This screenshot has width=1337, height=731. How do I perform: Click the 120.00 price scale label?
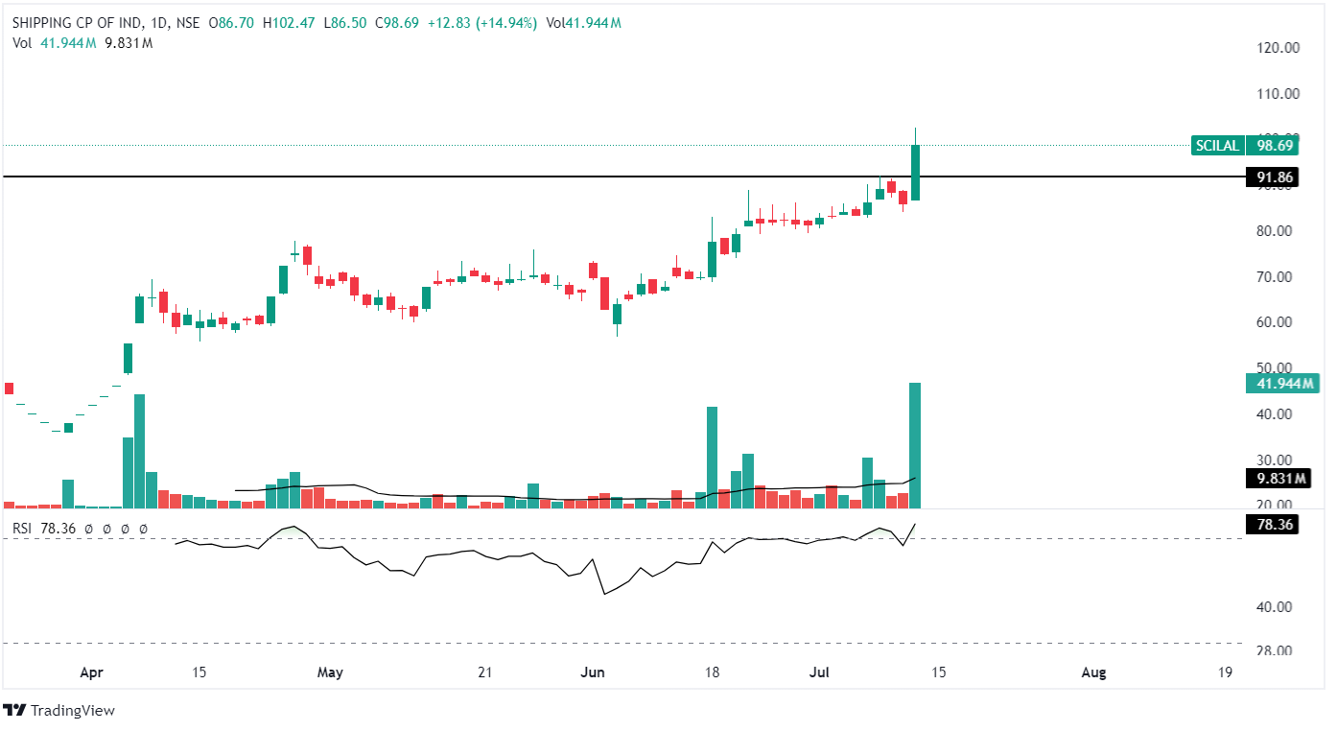tap(1278, 48)
